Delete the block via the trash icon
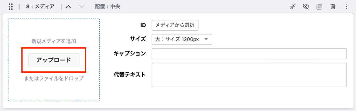This screenshot has width=356, height=111. [x=333, y=7]
